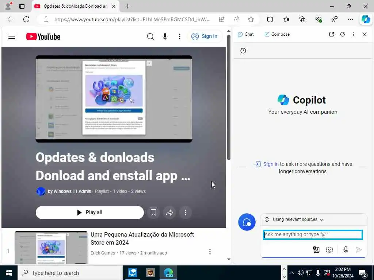This screenshot has height=280, width=374.
Task: Open Edge profile sharing icon
Action: click(335, 19)
